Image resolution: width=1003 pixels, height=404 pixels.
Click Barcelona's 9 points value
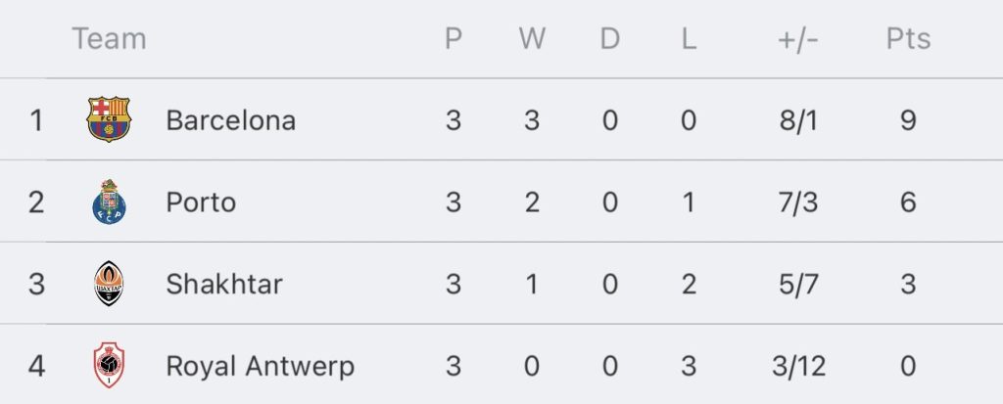[908, 120]
